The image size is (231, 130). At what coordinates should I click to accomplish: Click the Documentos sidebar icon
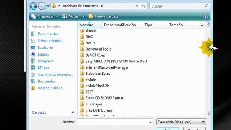click(x=33, y=34)
